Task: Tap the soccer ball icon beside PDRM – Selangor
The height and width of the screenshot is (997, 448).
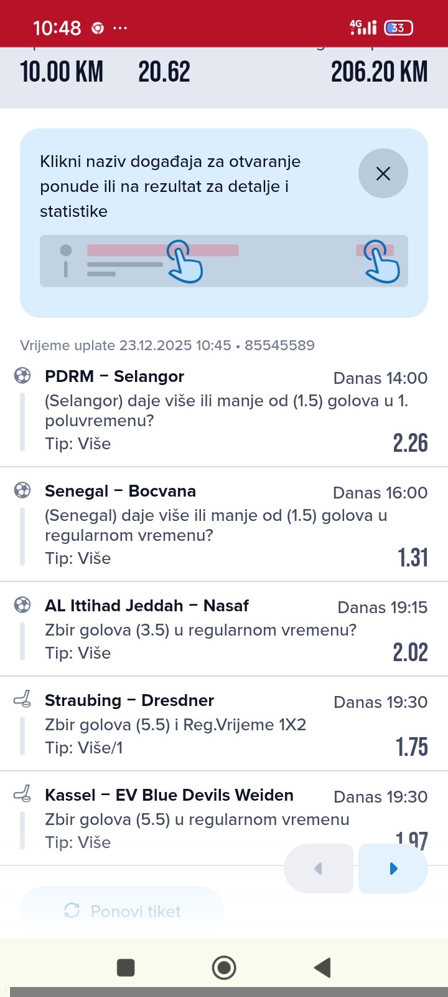Action: [22, 376]
